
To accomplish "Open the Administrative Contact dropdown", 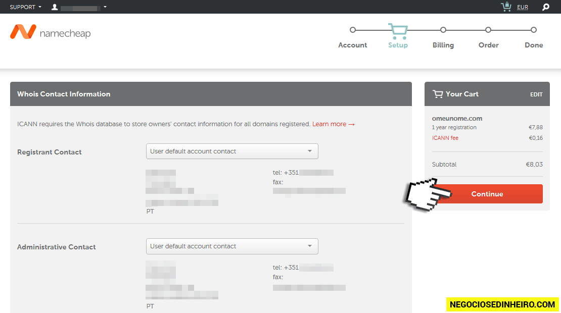I will (x=232, y=246).
